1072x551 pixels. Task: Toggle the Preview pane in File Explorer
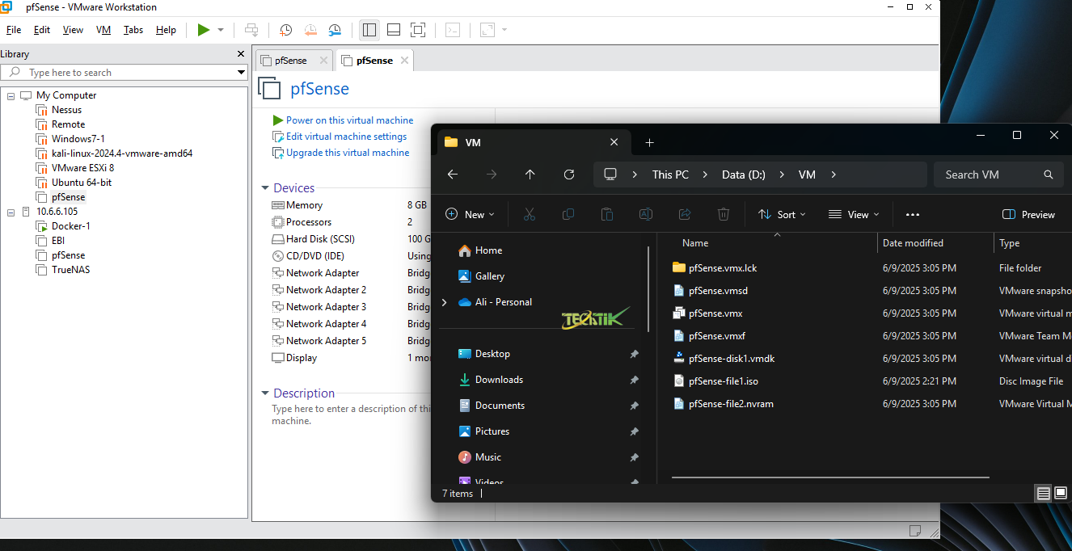[x=1028, y=215]
